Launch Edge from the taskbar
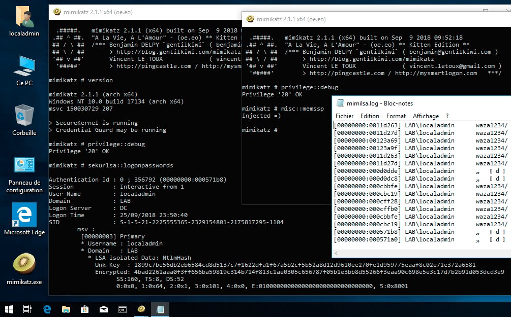This screenshot has width=511, height=317. pyautogui.click(x=47, y=309)
